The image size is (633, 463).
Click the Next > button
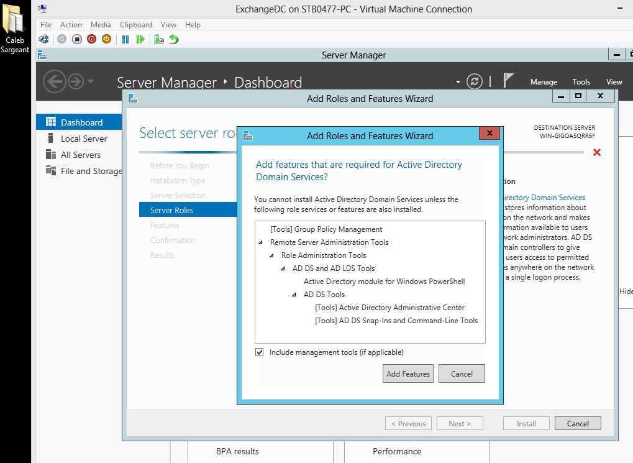coord(460,423)
